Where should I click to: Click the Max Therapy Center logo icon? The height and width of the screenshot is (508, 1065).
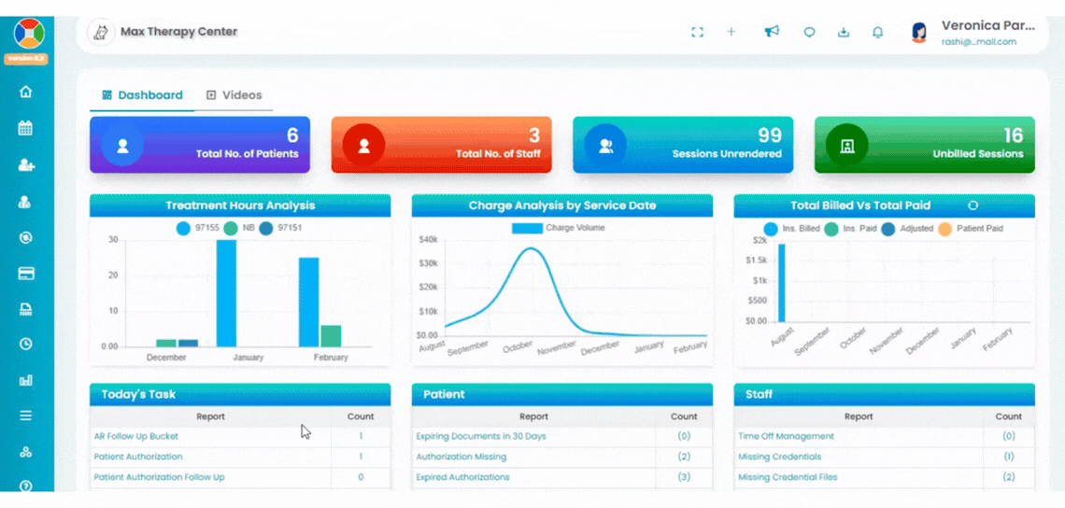pos(101,31)
